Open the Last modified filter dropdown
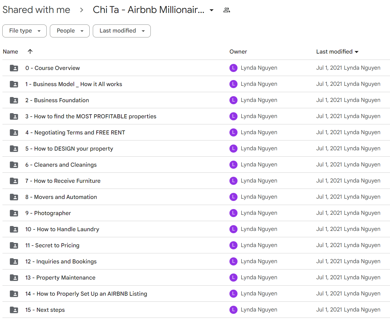The width and height of the screenshot is (390, 319). click(122, 31)
